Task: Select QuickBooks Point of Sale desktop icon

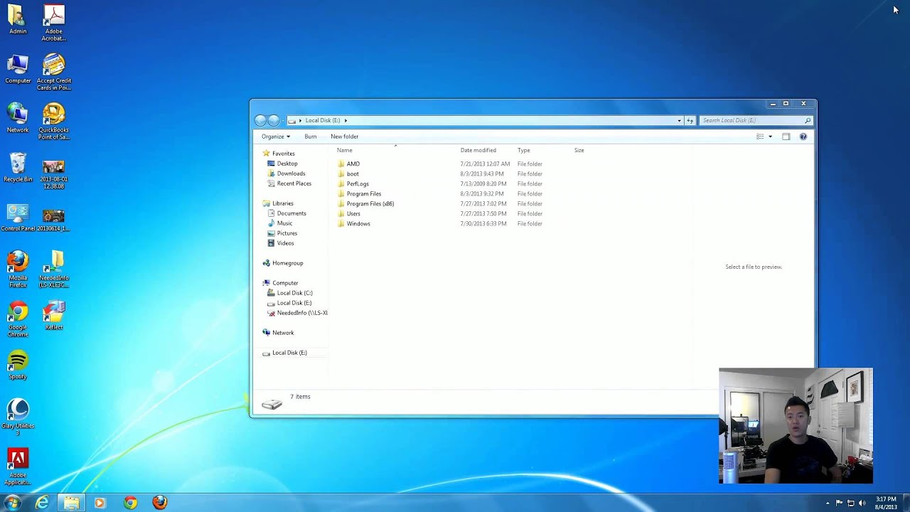Action: coord(54,122)
